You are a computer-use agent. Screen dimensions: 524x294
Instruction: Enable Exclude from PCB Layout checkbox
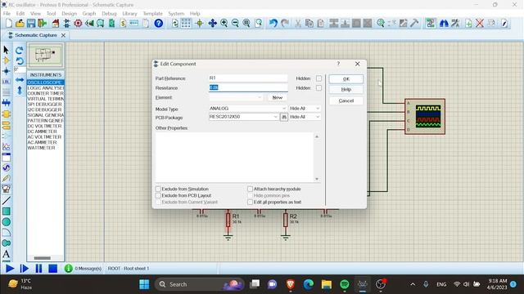pyautogui.click(x=158, y=196)
